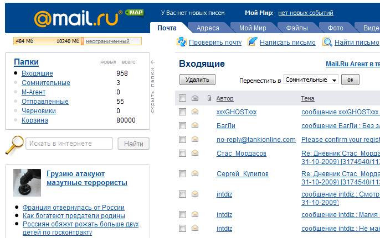380x238 pixels.
Task: Check the intdiz 'Магия' message checkbox
Action: click(x=182, y=215)
